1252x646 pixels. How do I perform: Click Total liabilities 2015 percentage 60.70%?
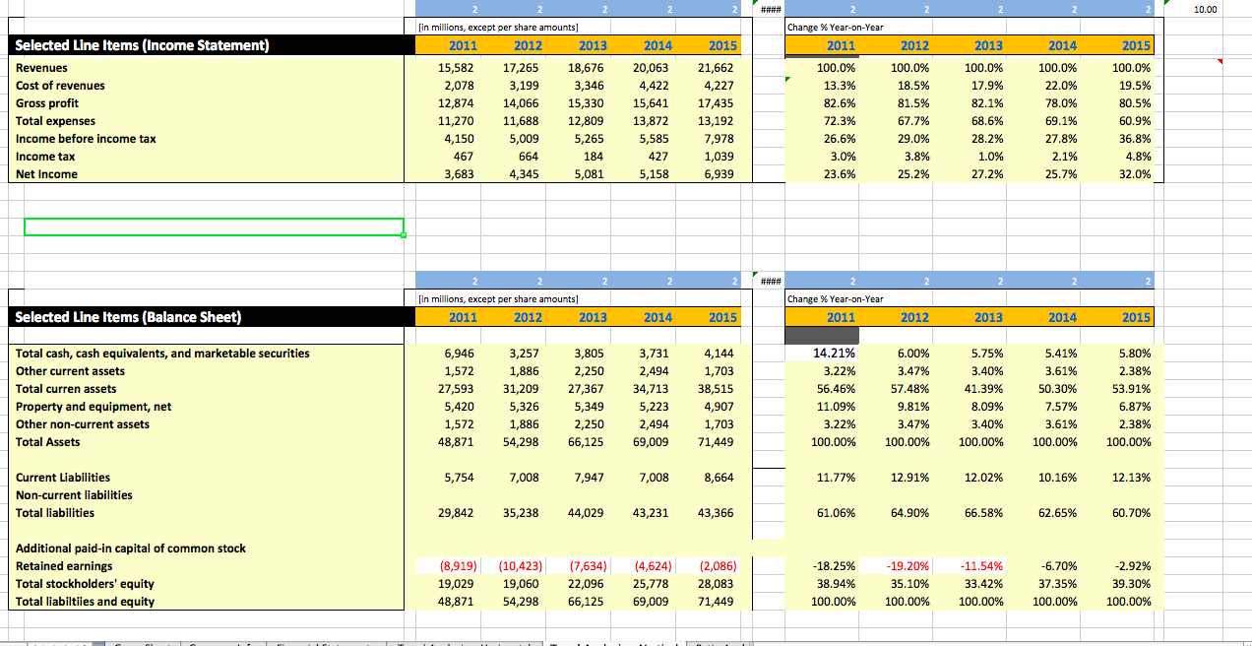tap(1131, 513)
